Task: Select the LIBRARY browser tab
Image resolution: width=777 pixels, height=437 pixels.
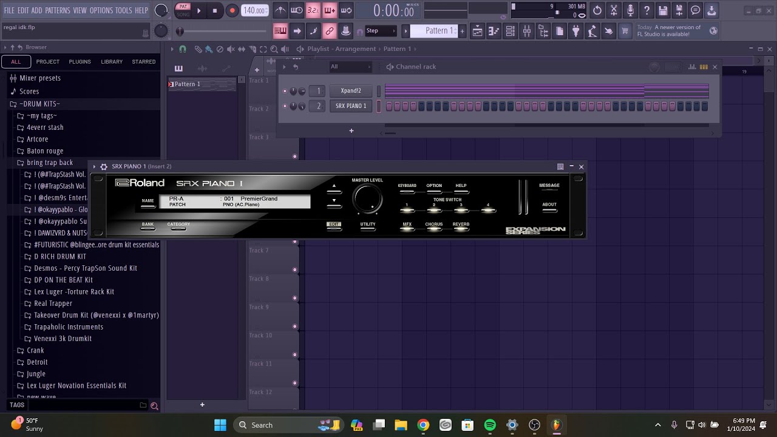Action: [x=112, y=61]
